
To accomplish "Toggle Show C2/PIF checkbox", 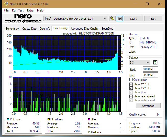I will point(131,88).
